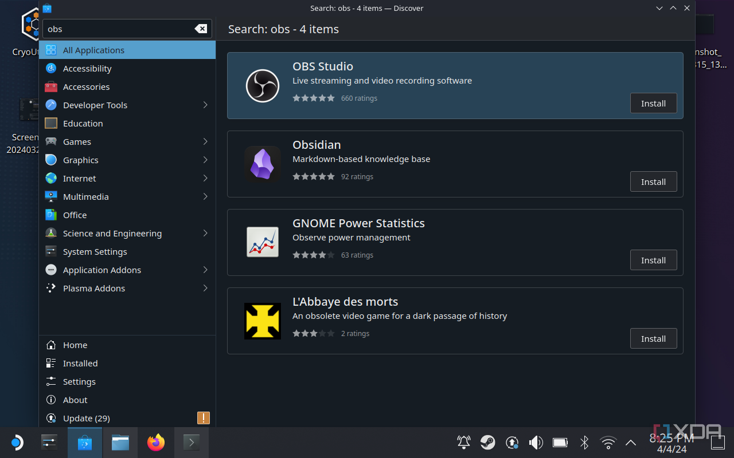This screenshot has height=458, width=734.
Task: Click the 660 ratings text
Action: pos(359,98)
